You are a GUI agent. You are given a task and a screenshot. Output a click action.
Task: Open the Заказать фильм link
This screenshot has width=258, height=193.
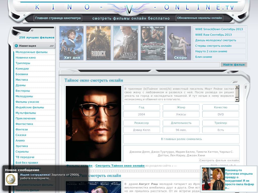click(27, 190)
